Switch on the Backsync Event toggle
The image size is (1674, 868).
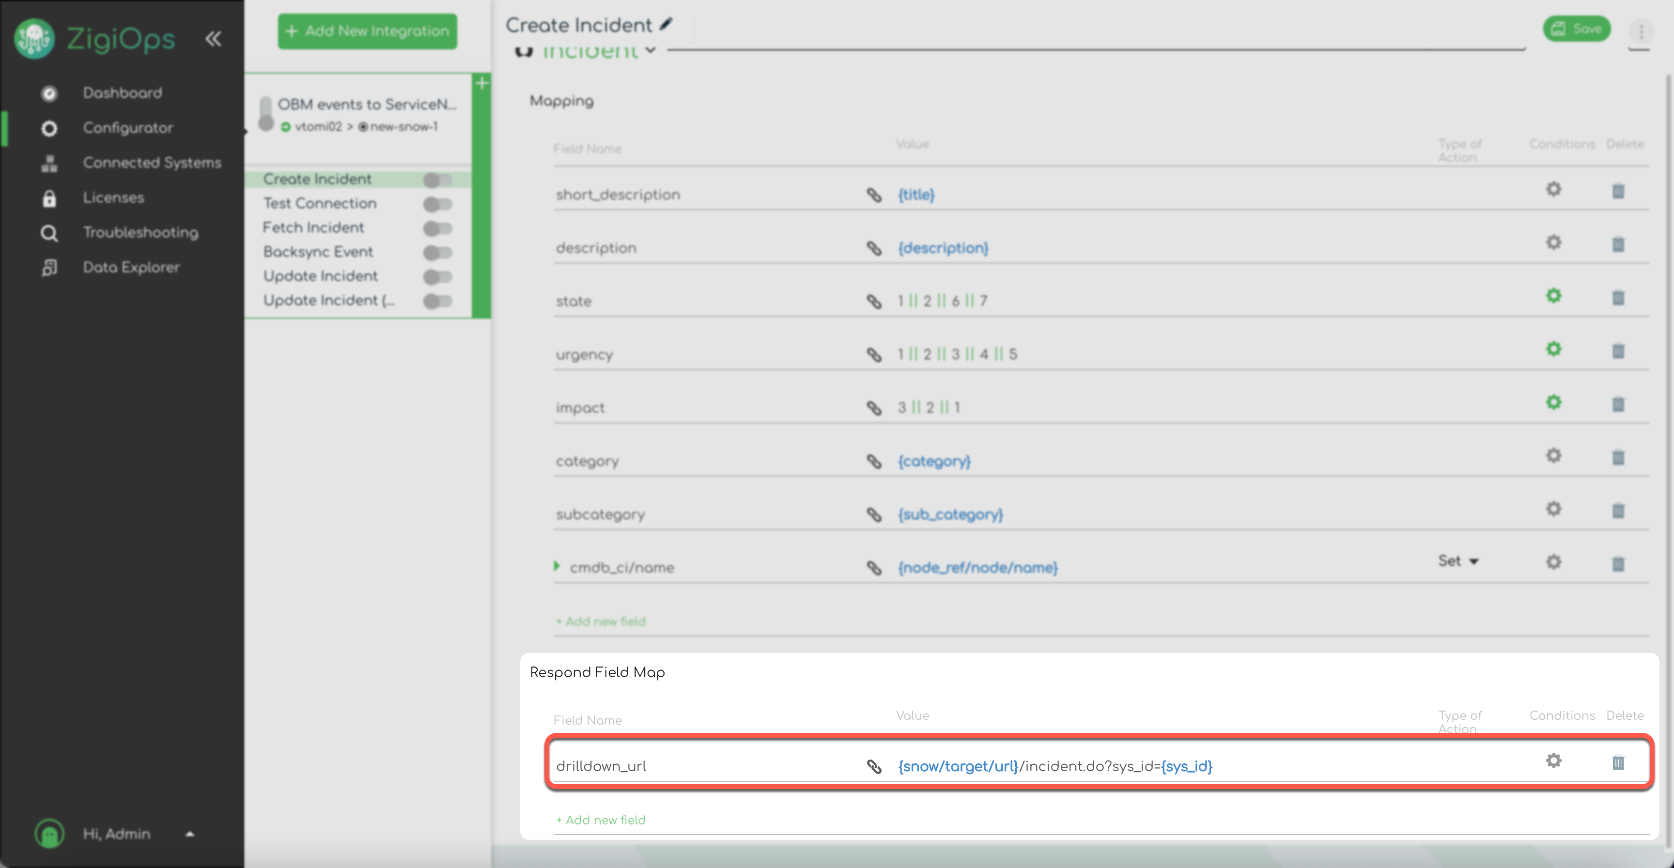[x=437, y=252]
